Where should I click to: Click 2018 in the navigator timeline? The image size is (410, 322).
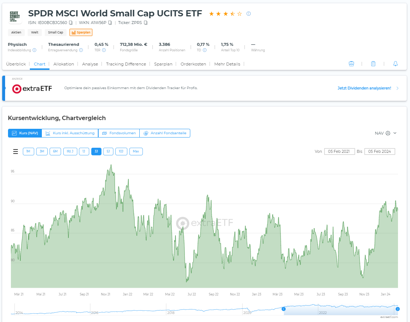[x=171, y=313]
